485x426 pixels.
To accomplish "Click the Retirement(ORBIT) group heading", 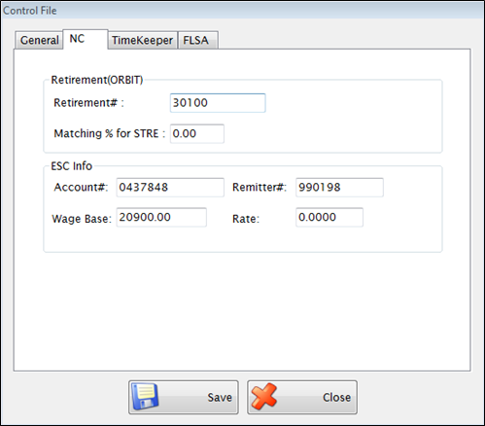I will [x=97, y=80].
